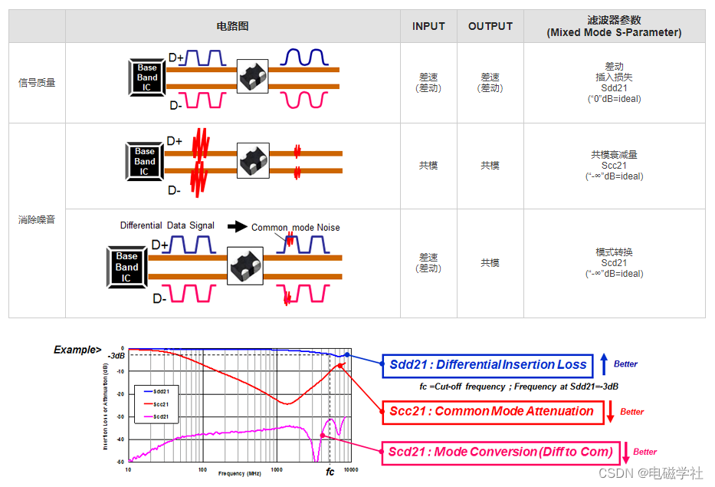This screenshot has height=487, width=715.
Task: Click the Sdd21 : Differential Insertion Loss box
Action: pyautogui.click(x=487, y=366)
